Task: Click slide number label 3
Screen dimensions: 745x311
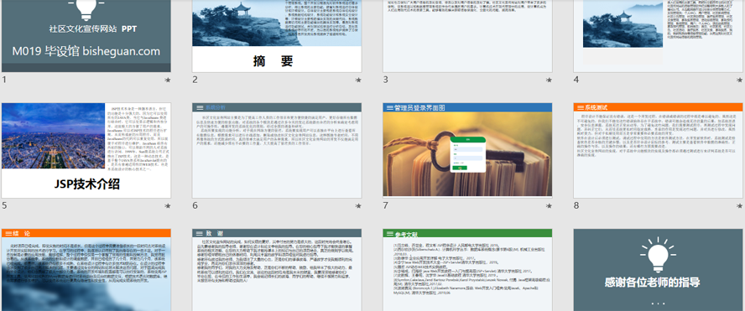Action: click(x=386, y=80)
